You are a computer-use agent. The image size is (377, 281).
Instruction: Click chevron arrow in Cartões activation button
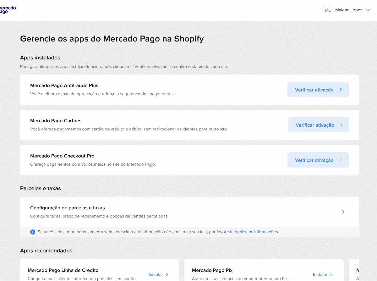[x=341, y=125]
